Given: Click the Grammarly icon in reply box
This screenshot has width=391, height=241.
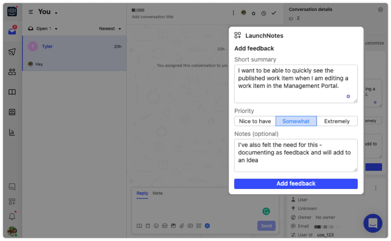Looking at the screenshot, I should (266, 211).
